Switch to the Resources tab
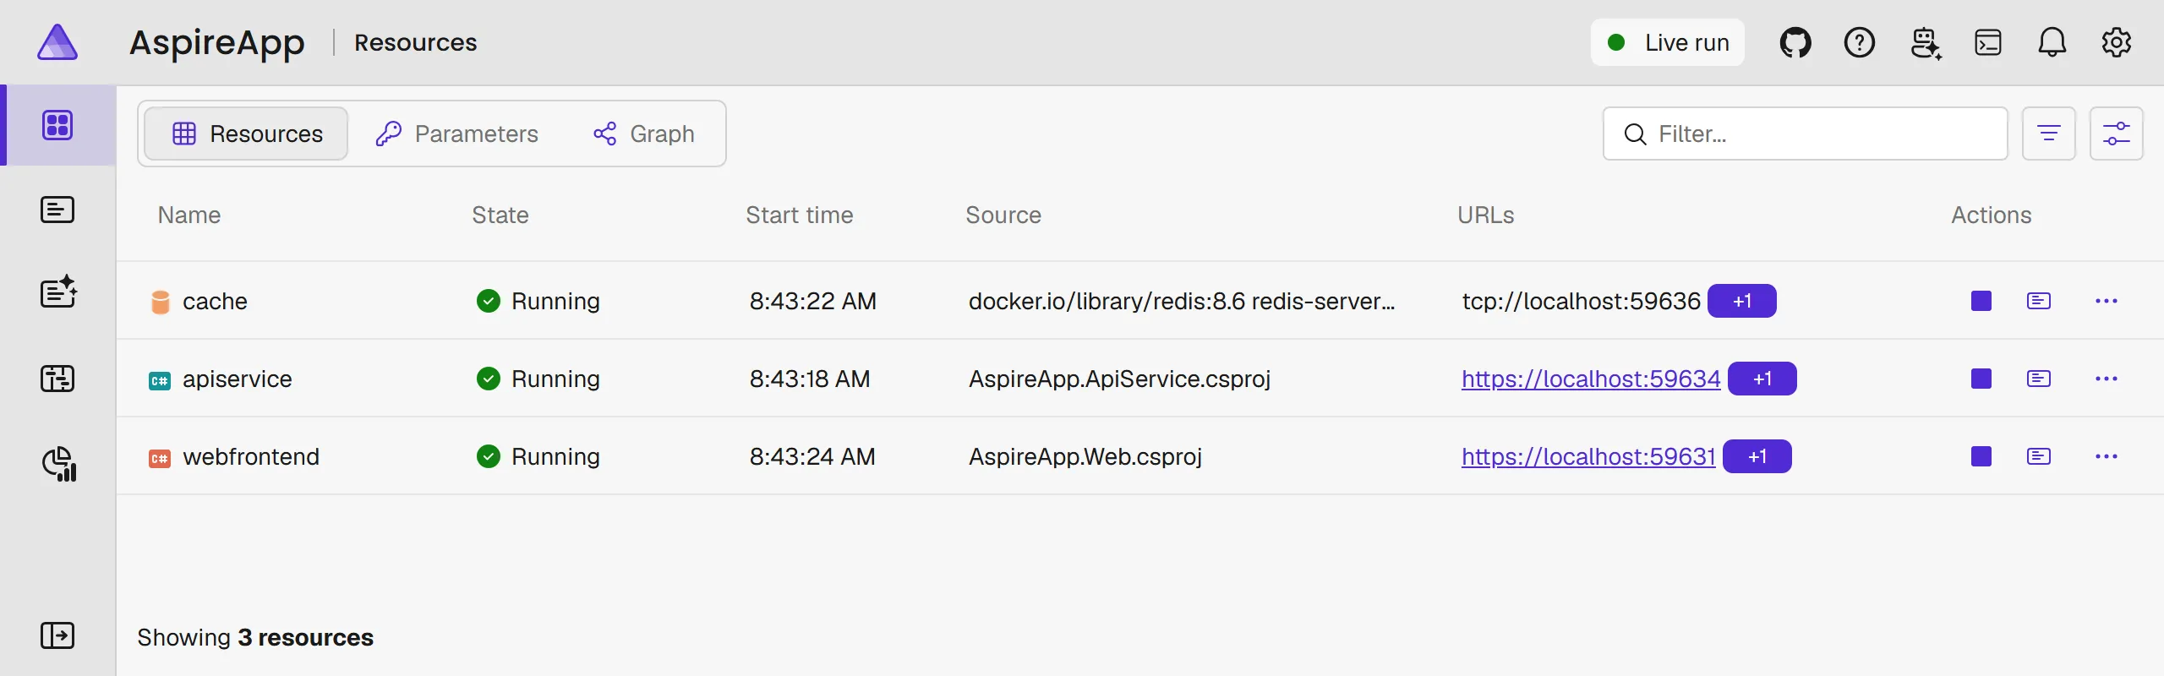 point(246,134)
